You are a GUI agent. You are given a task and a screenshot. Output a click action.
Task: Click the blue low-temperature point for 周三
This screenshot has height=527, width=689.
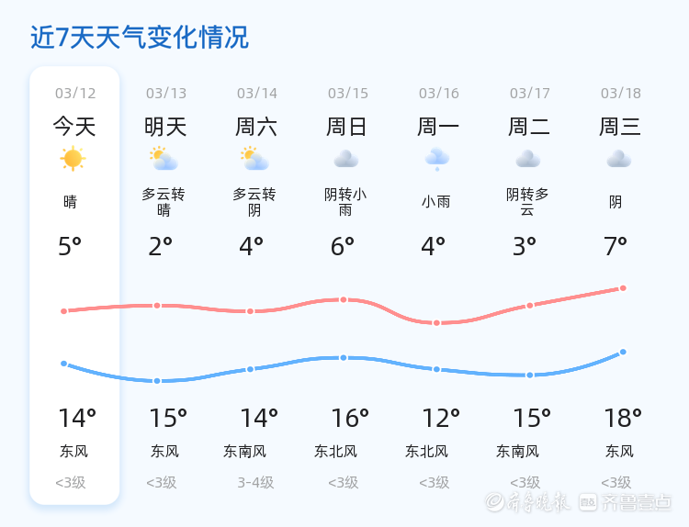623,352
